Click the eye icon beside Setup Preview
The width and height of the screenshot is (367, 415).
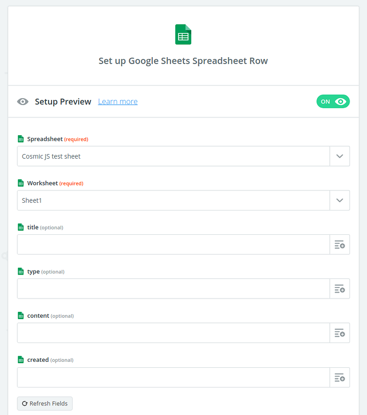[x=23, y=102]
